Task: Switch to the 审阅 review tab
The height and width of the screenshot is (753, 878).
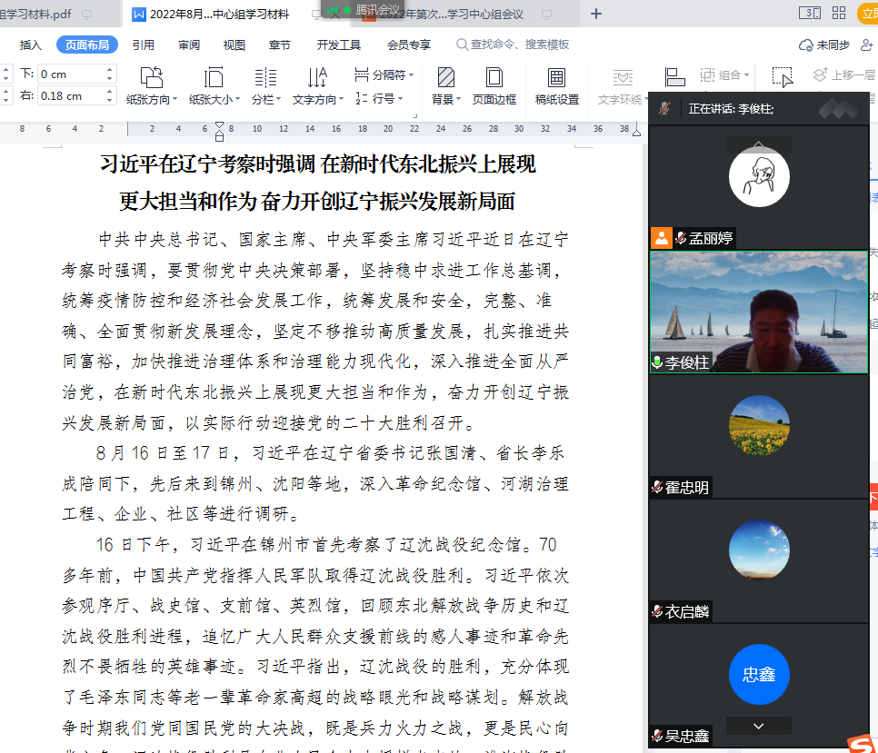Action: point(189,45)
